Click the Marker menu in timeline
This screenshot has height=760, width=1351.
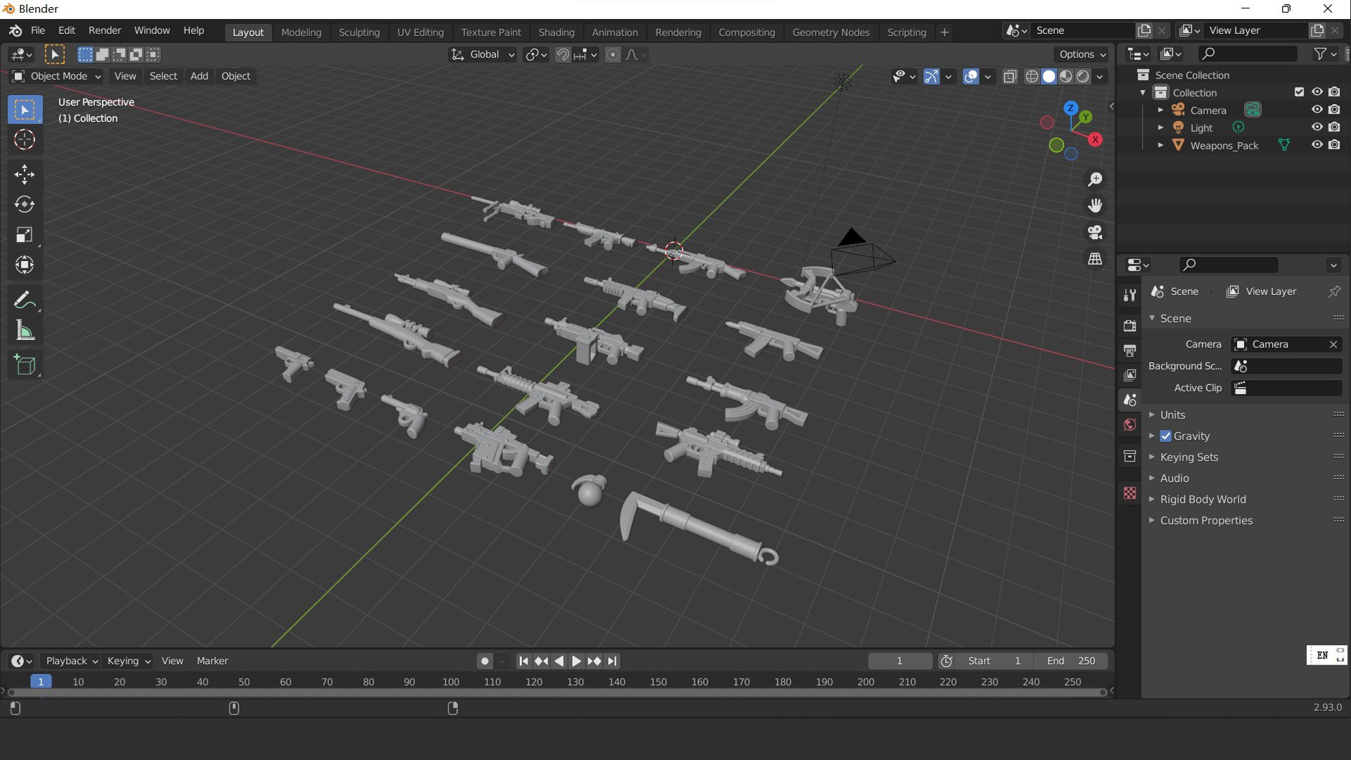coord(213,661)
